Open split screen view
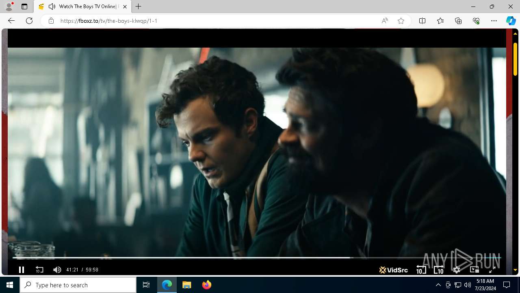The width and height of the screenshot is (520, 293). pyautogui.click(x=422, y=21)
